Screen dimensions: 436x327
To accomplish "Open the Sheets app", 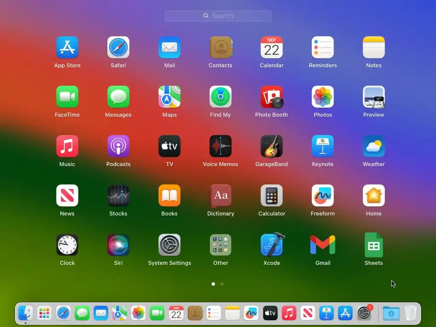I will 374,245.
